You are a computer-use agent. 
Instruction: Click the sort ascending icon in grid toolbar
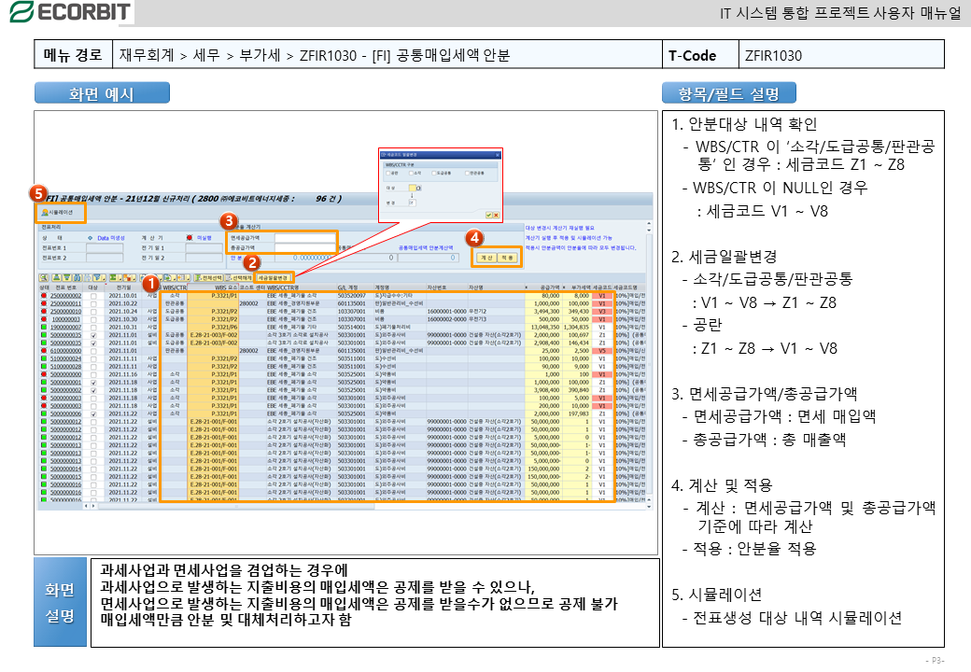56,277
